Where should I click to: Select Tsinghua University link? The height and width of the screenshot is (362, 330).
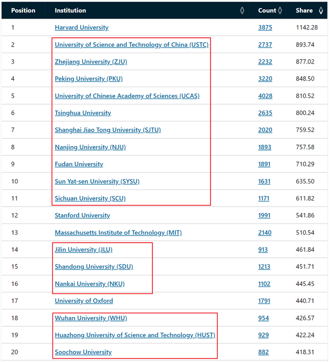[83, 113]
